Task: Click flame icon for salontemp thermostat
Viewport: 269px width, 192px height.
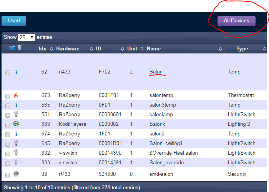Action: [16, 95]
